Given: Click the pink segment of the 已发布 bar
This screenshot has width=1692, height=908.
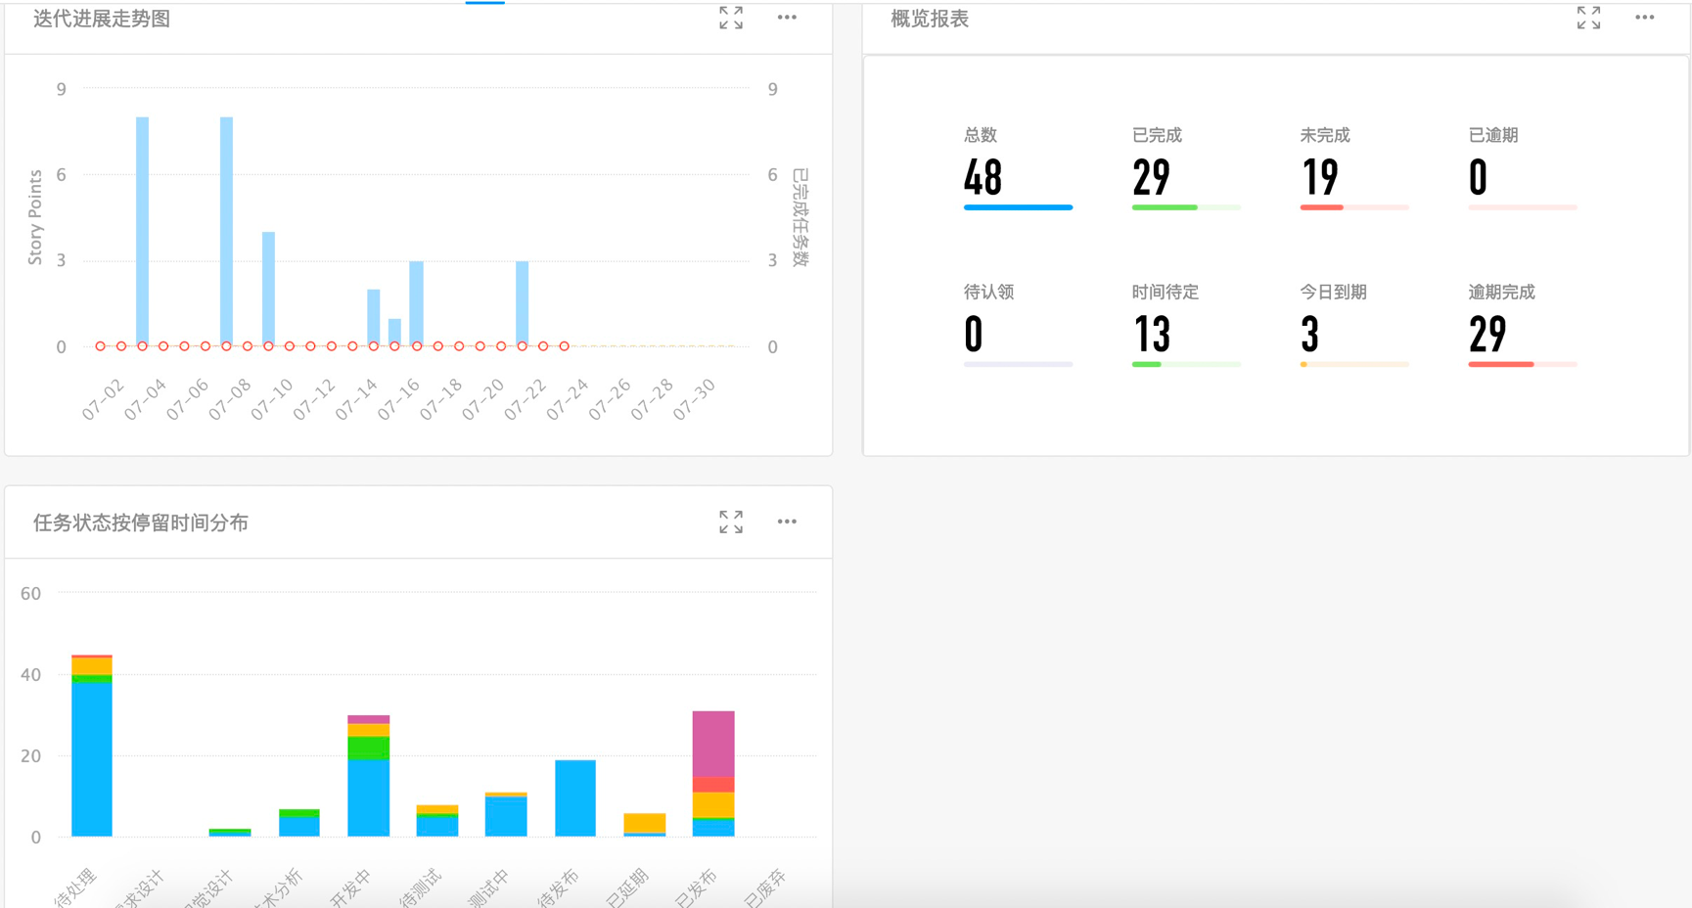Looking at the screenshot, I should click(x=713, y=744).
